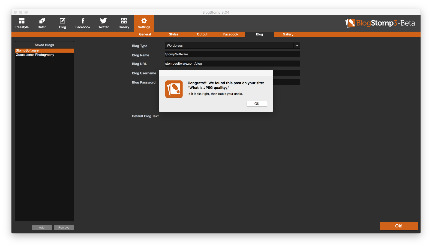Select Grace Jones Photography blog

coord(44,55)
